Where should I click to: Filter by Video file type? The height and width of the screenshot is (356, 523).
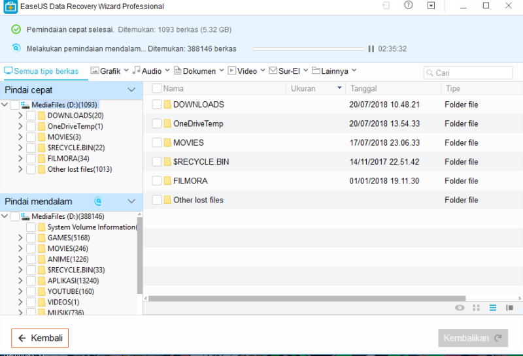click(x=247, y=71)
